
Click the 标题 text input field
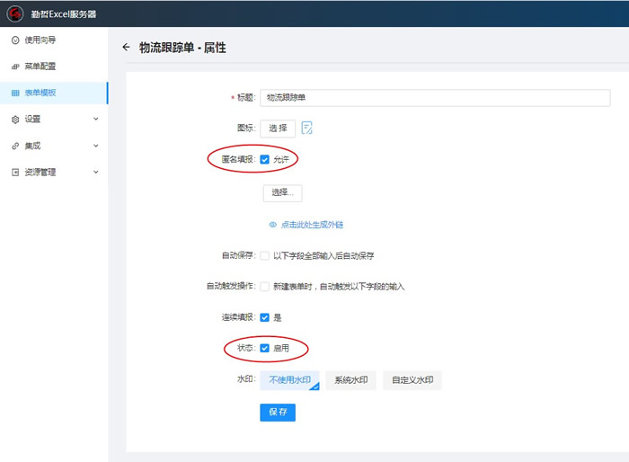[x=435, y=98]
